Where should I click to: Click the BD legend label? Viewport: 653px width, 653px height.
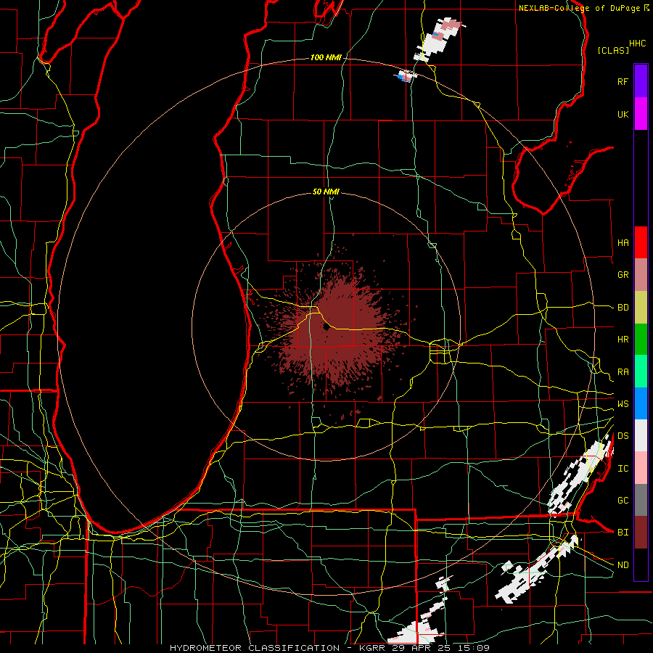coord(623,308)
